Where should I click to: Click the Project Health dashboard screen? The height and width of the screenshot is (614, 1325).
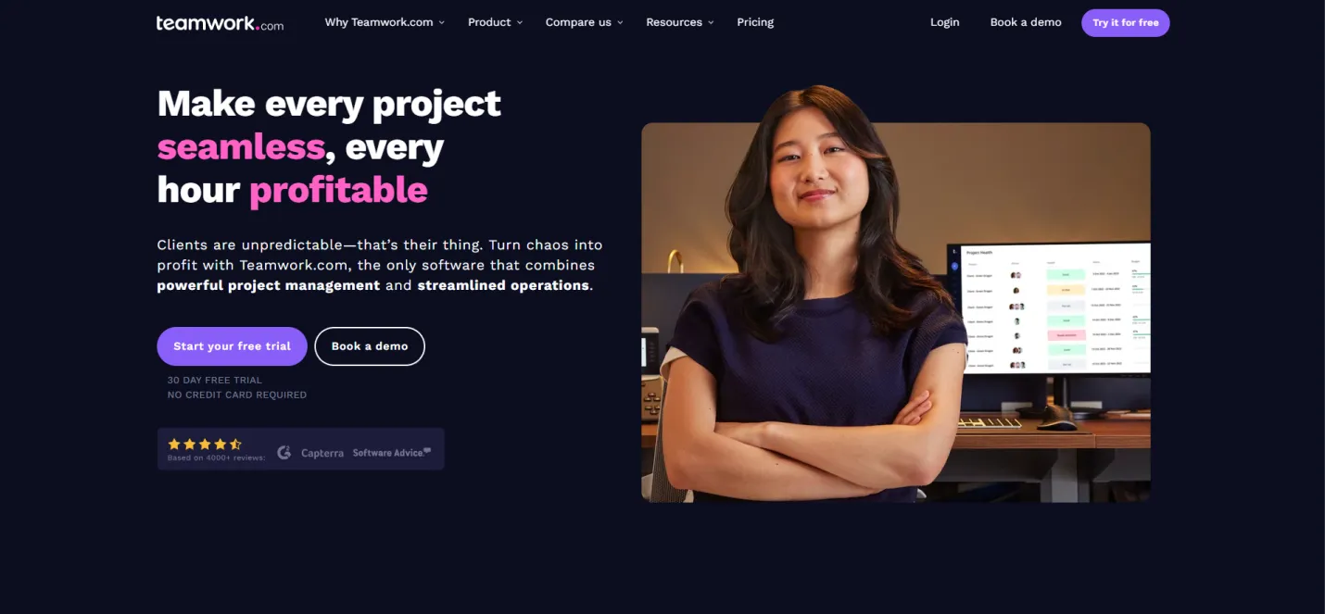point(1050,307)
